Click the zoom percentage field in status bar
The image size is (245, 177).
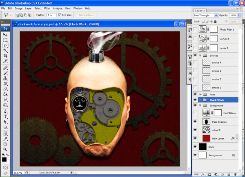(18, 173)
